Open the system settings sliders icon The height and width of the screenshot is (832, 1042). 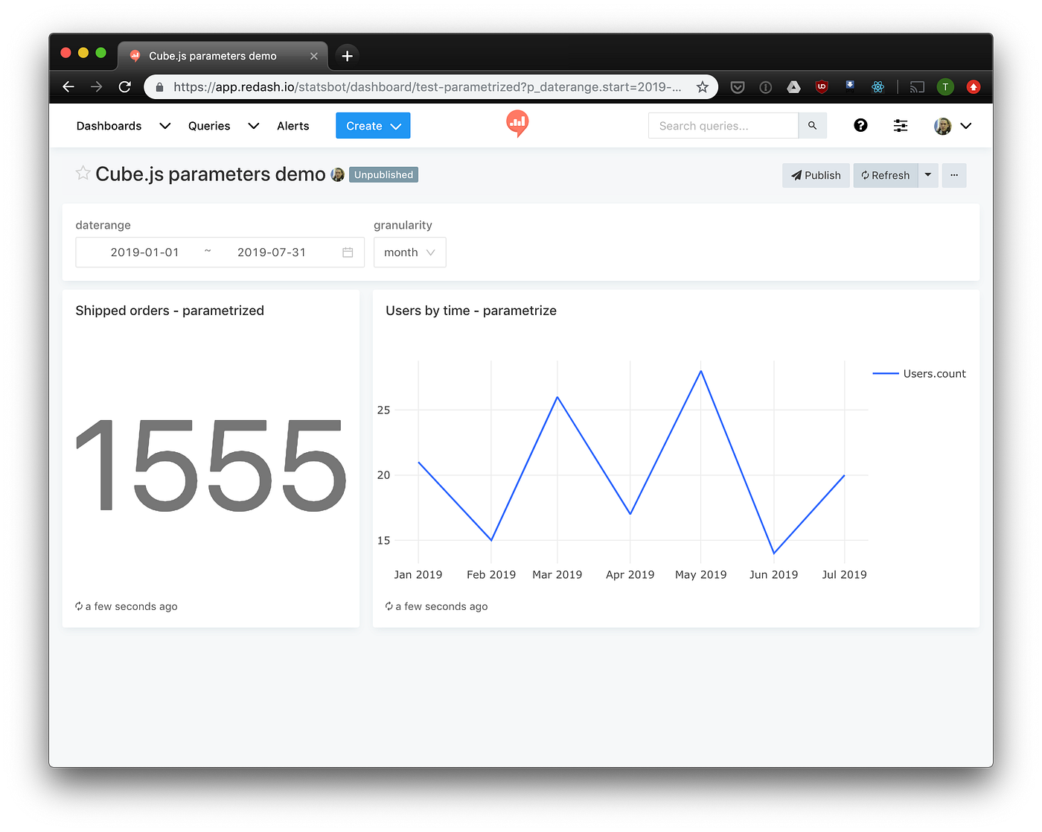coord(900,125)
